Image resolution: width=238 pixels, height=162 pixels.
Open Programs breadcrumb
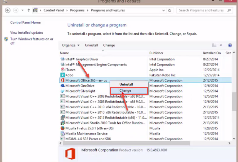coord(77,10)
